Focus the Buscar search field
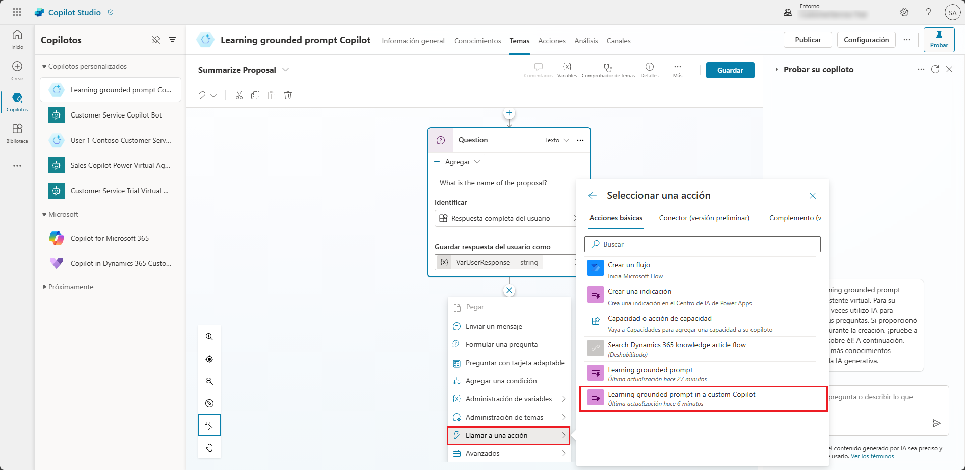The height and width of the screenshot is (470, 965). click(x=703, y=244)
